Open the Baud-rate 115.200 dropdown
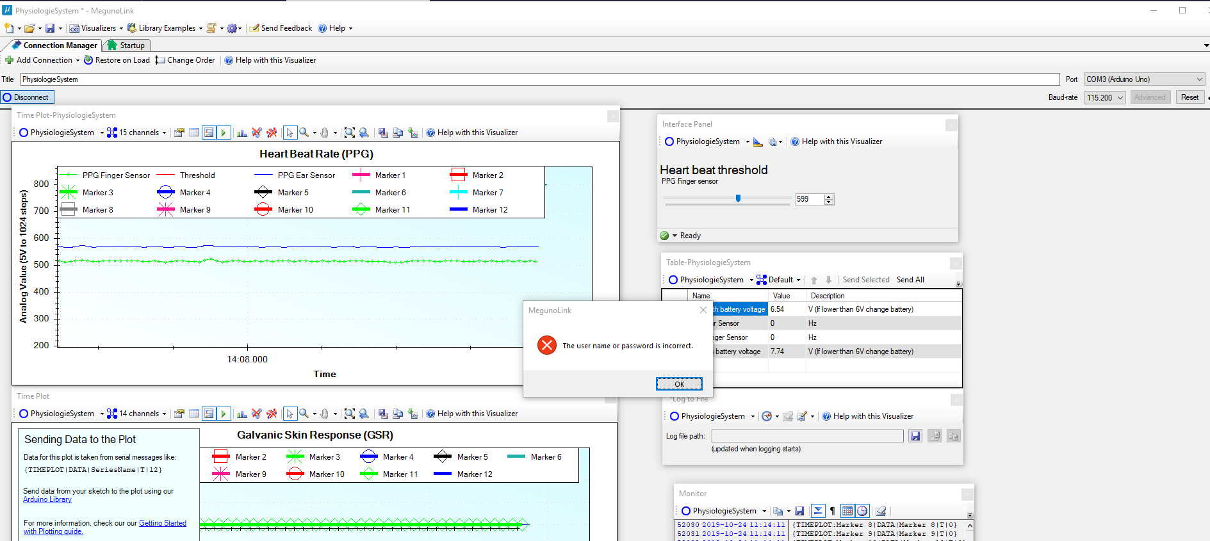 click(x=1104, y=97)
